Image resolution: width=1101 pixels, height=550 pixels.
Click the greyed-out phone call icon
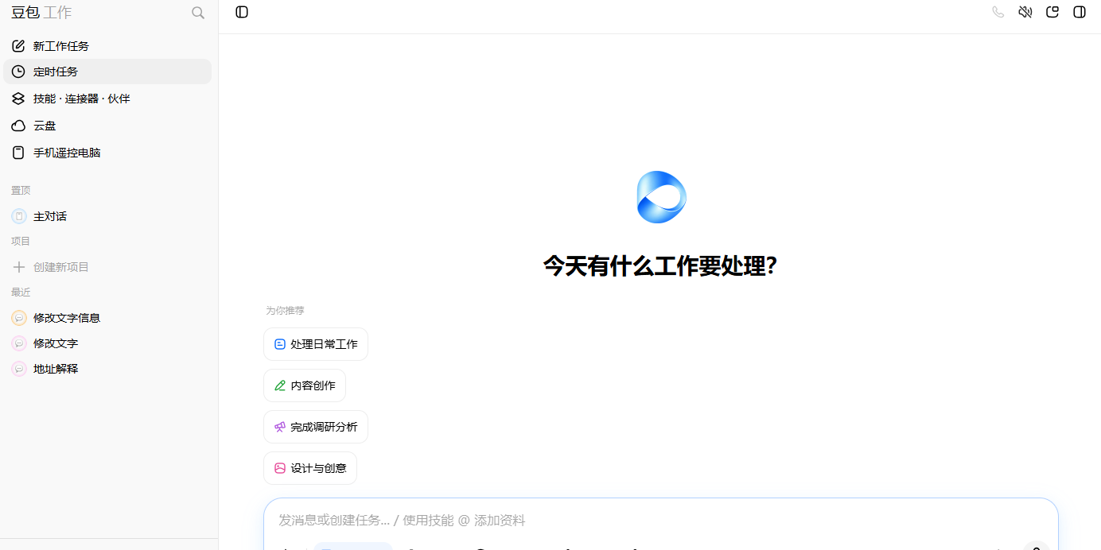[x=998, y=12]
